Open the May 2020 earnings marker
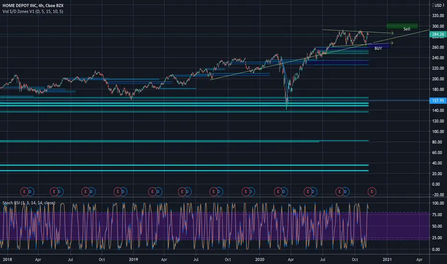 tap(307, 192)
